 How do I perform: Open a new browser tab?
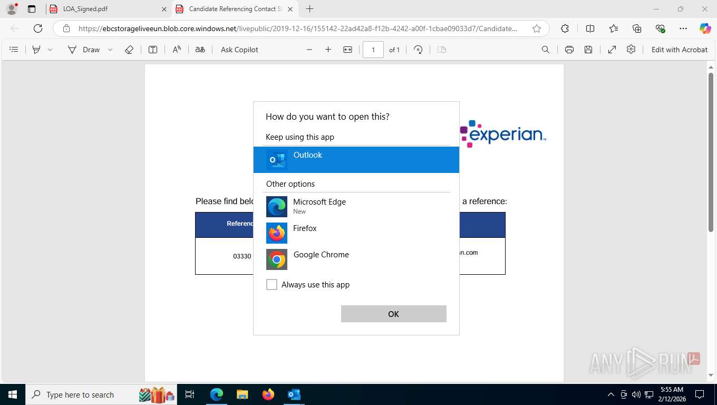pyautogui.click(x=309, y=9)
